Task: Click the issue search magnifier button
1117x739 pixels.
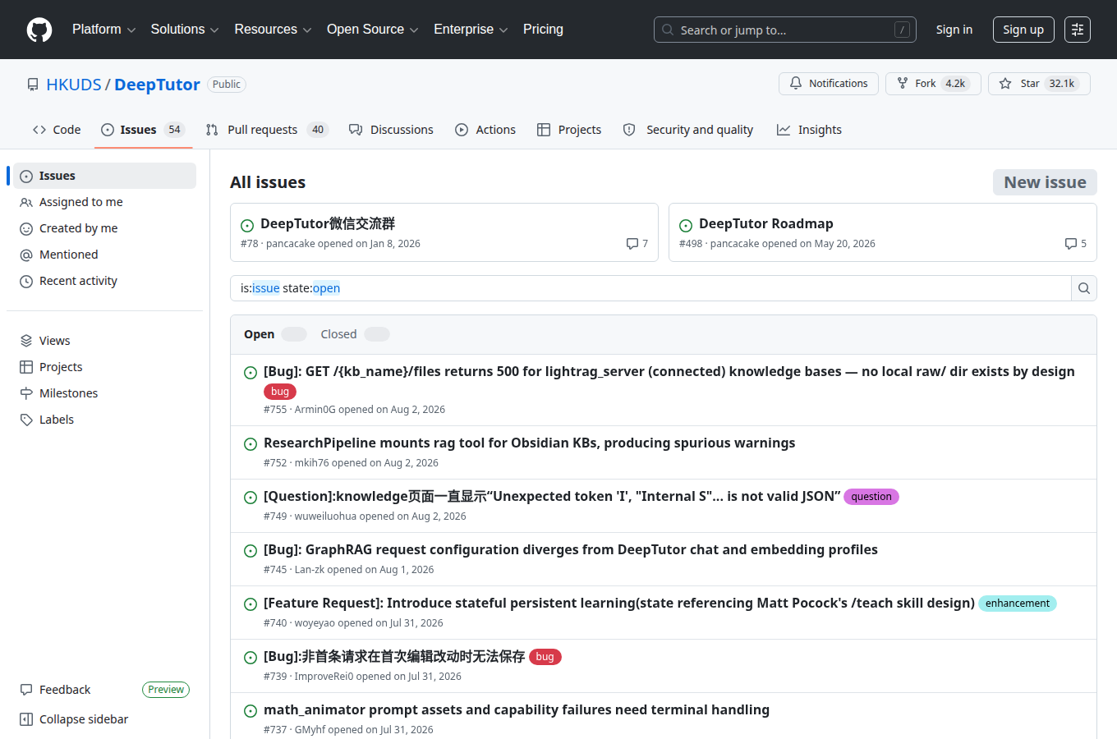Action: pos(1084,288)
